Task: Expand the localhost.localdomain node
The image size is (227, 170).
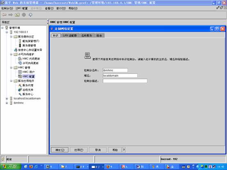Action: (7, 99)
